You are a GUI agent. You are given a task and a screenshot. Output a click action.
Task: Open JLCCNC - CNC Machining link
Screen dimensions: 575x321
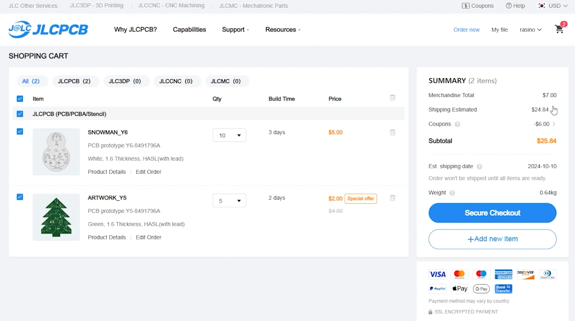click(171, 5)
